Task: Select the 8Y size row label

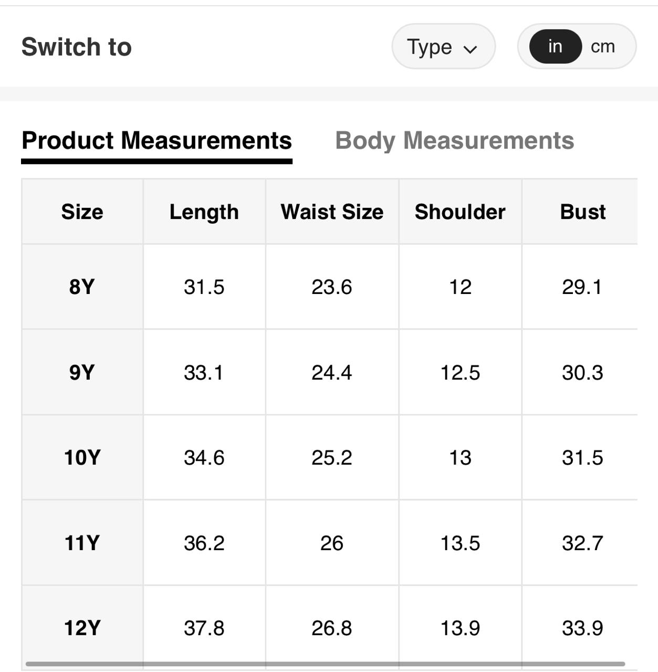Action: click(82, 287)
